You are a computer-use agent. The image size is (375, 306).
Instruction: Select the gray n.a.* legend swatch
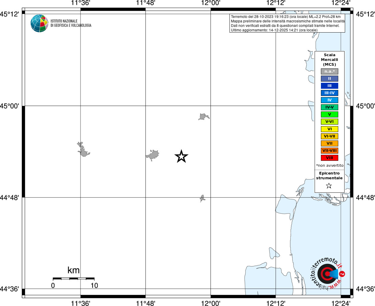pos(330,71)
